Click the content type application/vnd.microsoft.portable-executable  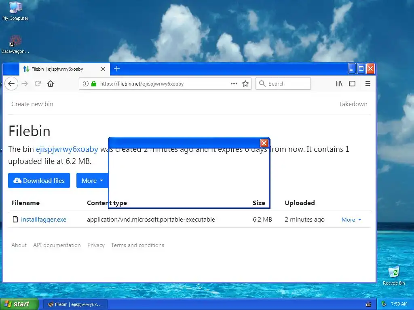tap(151, 219)
